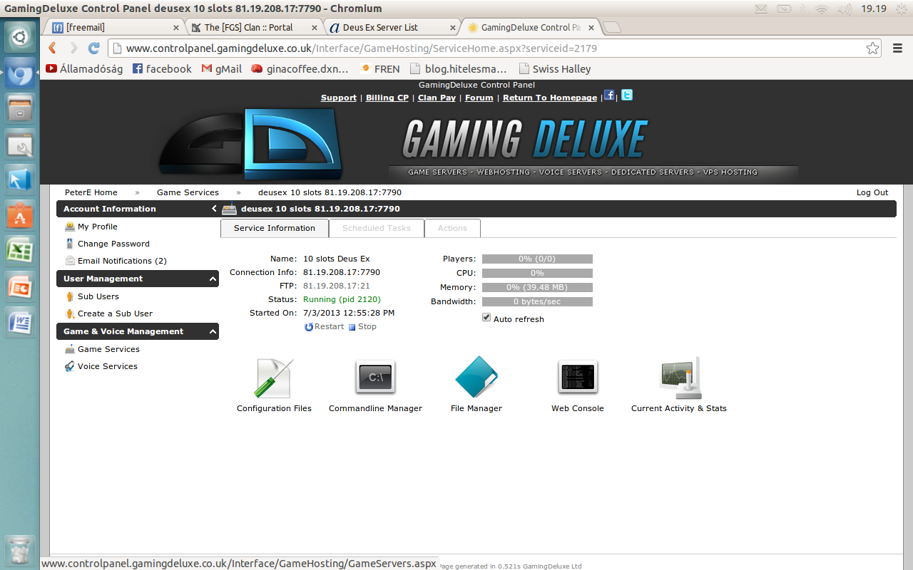
Task: Open the Swiss Halley bookmark
Action: (x=555, y=69)
